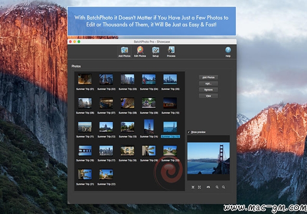Go to the Edit Photos step
Image resolution: width=307 pixels, height=214 pixels.
pos(140,52)
